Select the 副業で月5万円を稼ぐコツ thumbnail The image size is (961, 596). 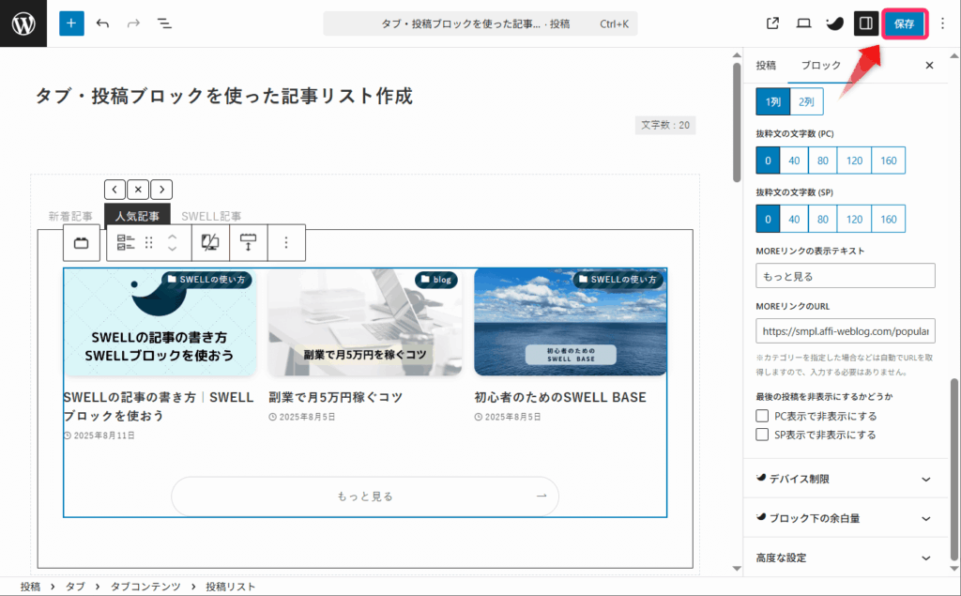(365, 322)
